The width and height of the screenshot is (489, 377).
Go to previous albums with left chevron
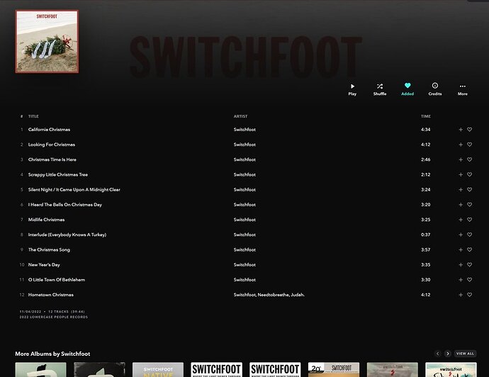coord(437,354)
